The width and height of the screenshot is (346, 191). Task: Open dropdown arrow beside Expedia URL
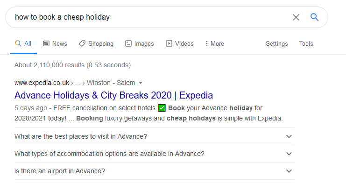(140, 83)
